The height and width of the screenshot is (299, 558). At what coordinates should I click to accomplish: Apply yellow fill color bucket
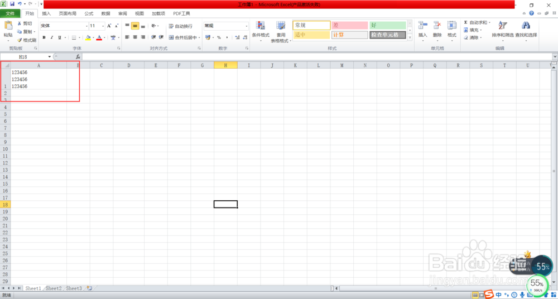point(88,37)
